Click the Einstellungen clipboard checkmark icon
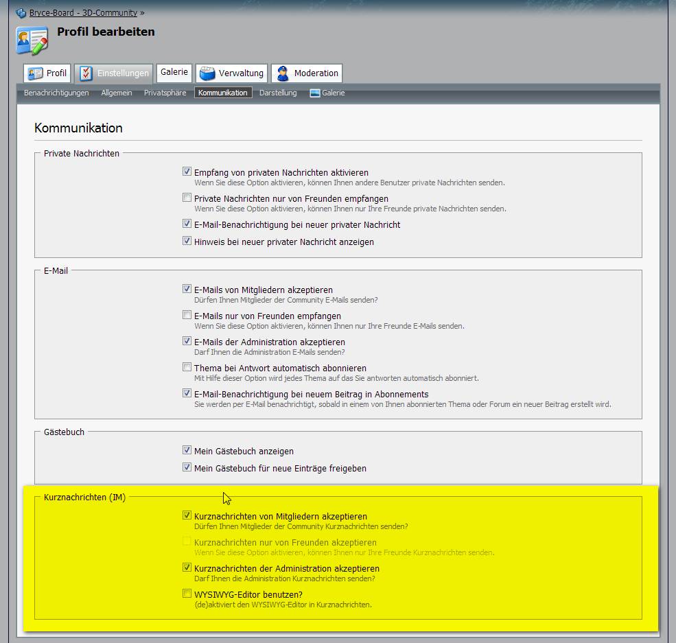The image size is (676, 643). [86, 73]
